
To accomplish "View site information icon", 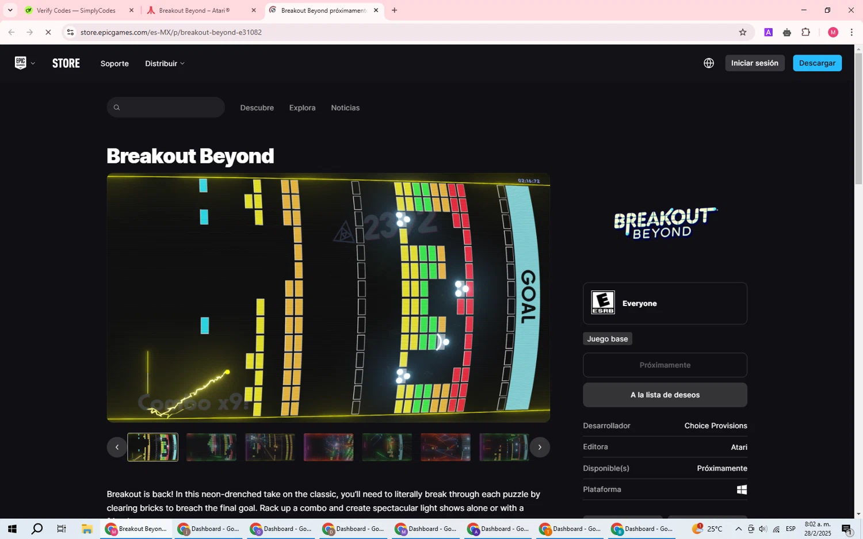I will 70,32.
